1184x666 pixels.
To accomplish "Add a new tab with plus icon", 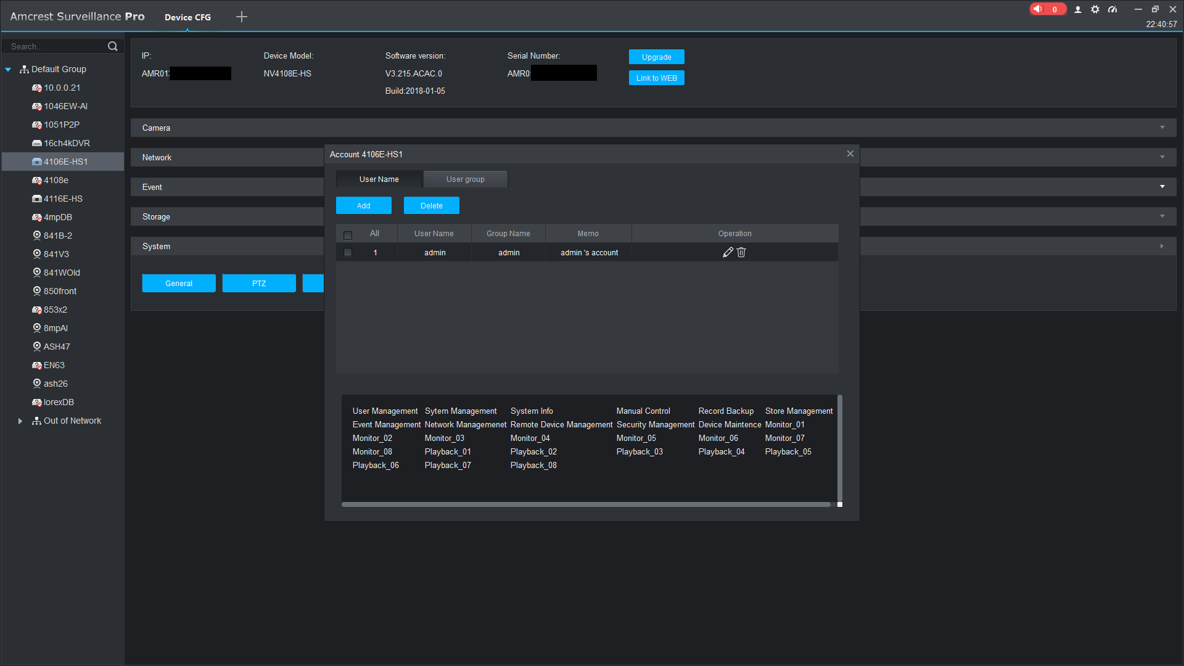I will 242,17.
